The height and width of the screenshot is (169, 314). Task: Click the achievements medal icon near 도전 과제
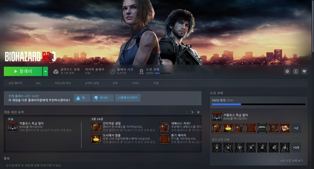pos(141,71)
